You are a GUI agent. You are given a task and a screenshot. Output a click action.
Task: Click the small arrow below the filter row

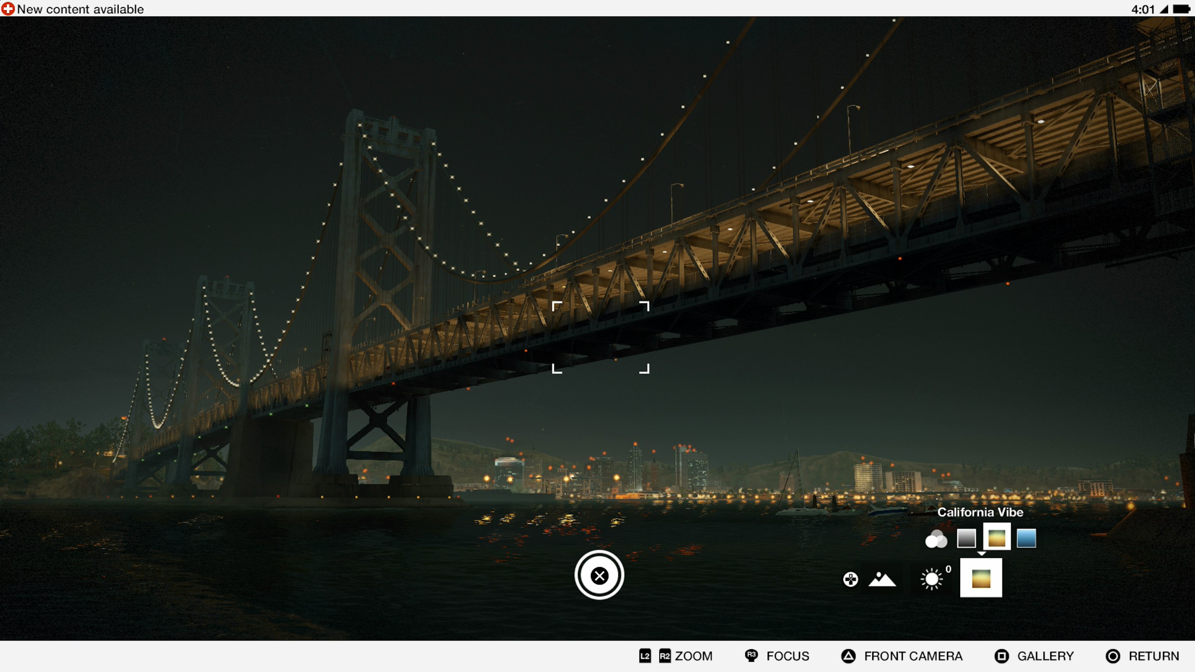coord(982,553)
